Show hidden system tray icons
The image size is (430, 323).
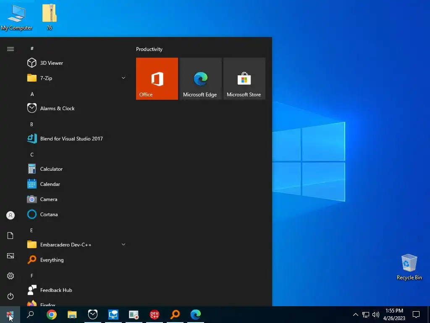[355, 315]
